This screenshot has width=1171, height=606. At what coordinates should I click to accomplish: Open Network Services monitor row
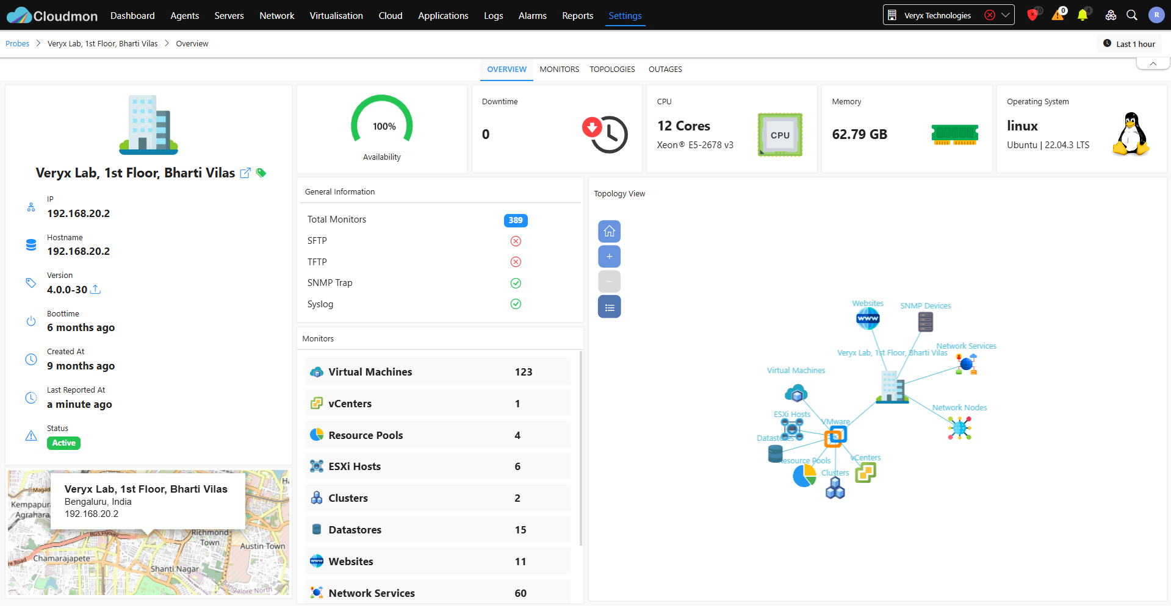click(438, 593)
